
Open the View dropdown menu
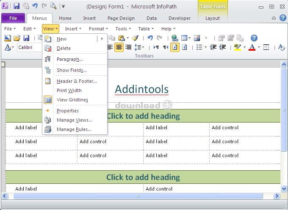pyautogui.click(x=50, y=29)
